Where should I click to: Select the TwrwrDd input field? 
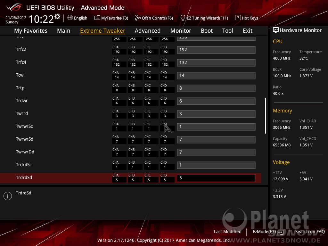216,152
